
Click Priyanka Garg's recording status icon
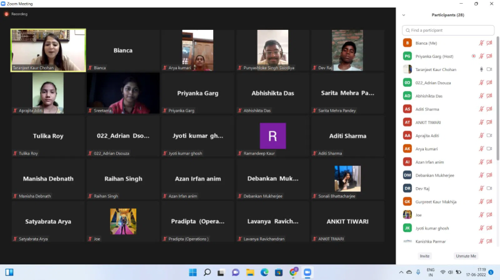coord(473,56)
